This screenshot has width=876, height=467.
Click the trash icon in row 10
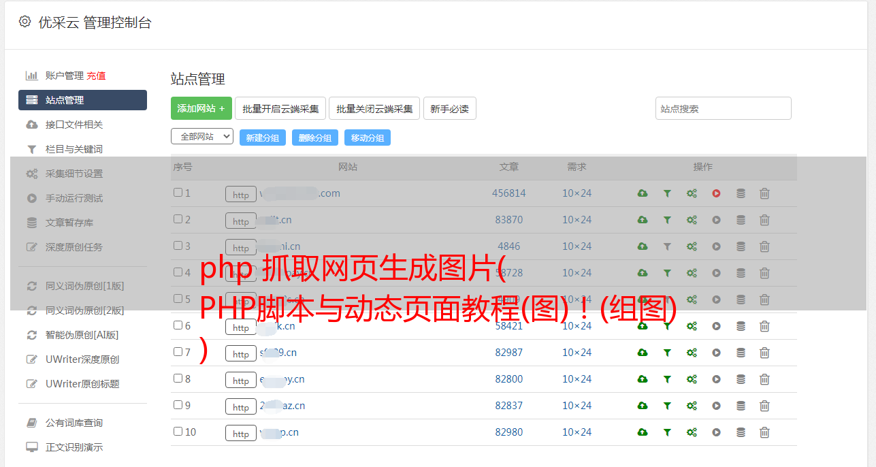tap(764, 432)
